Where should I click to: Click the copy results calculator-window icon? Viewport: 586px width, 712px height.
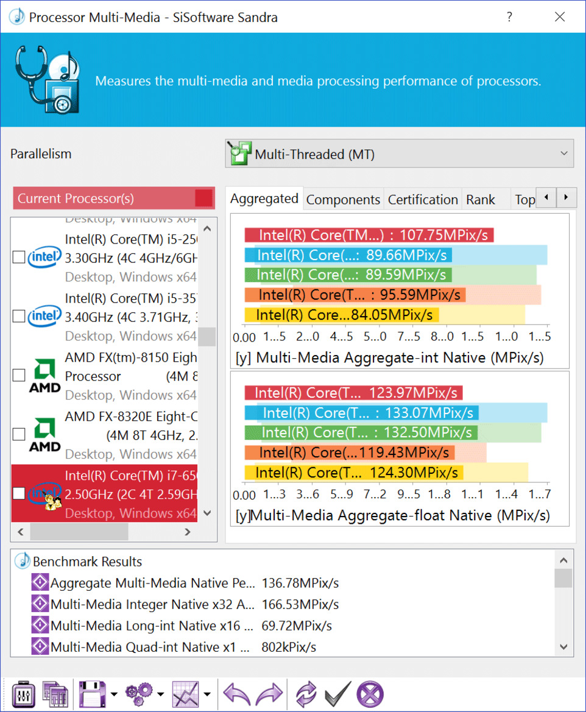[x=55, y=694]
